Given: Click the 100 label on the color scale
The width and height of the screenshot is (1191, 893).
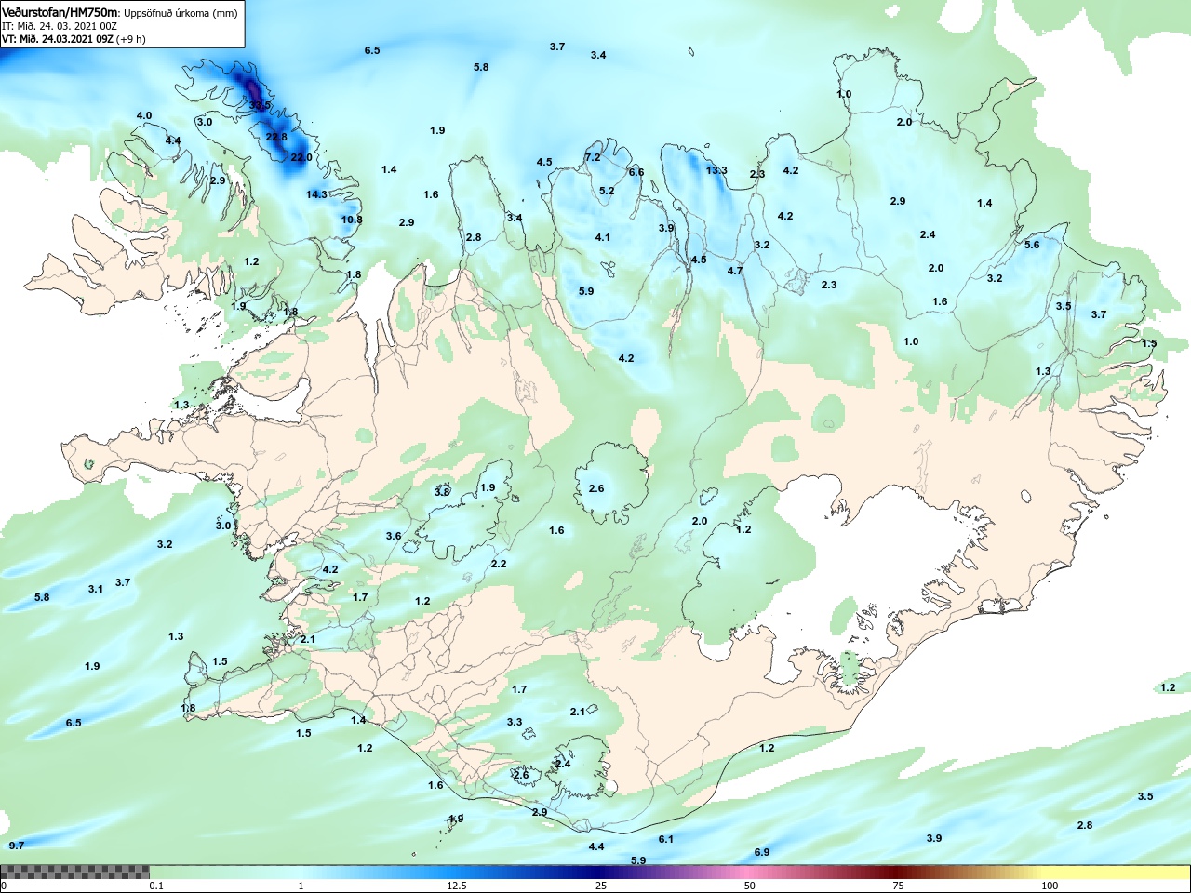Looking at the screenshot, I should click(1050, 886).
